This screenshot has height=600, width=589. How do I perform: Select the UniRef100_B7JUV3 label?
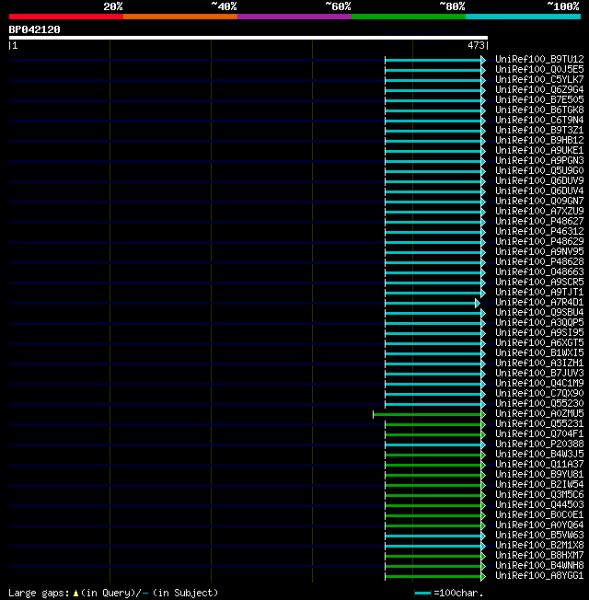pyautogui.click(x=539, y=373)
